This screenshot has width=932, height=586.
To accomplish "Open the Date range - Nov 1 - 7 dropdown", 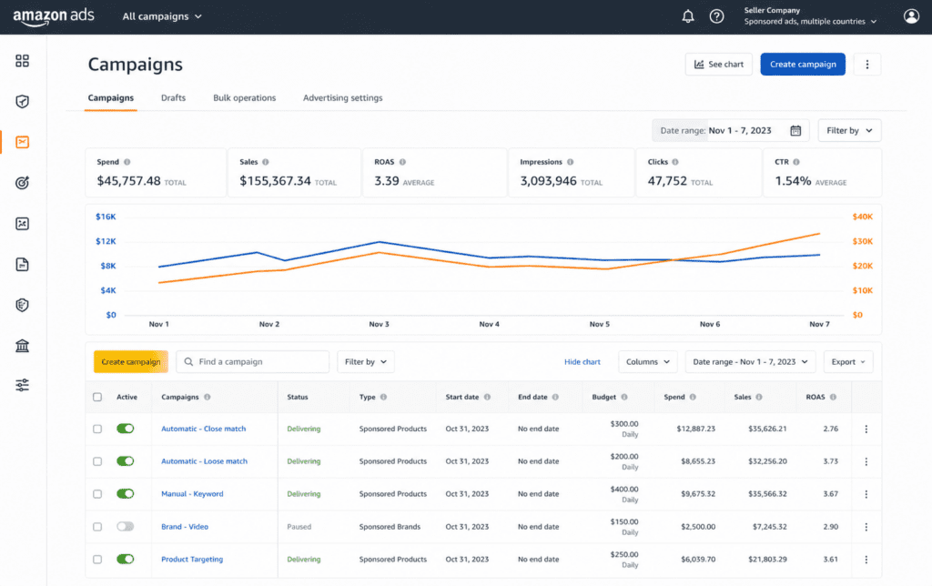I will [750, 362].
